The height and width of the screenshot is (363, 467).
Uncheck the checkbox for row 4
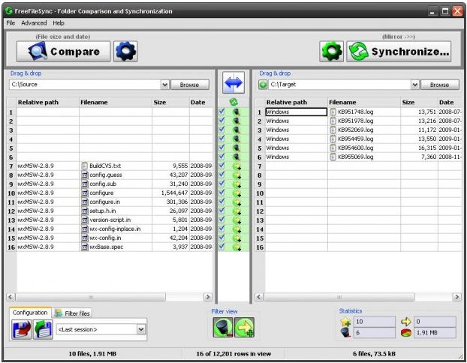click(221, 138)
